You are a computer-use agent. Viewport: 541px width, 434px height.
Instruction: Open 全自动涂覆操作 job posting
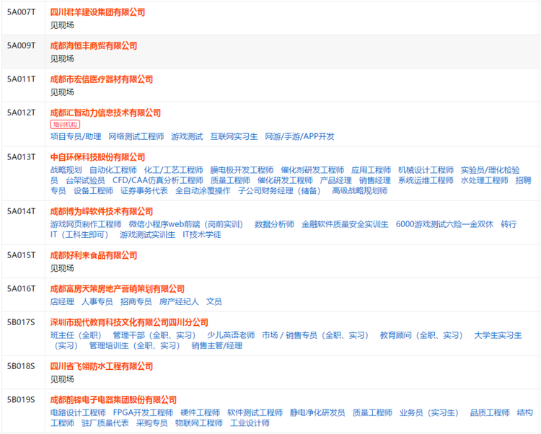pos(203,190)
